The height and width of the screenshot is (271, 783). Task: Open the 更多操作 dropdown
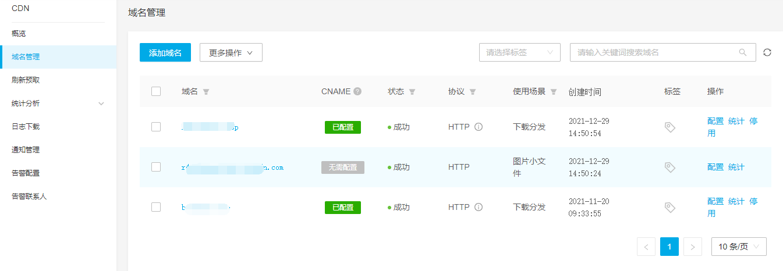pyautogui.click(x=231, y=52)
